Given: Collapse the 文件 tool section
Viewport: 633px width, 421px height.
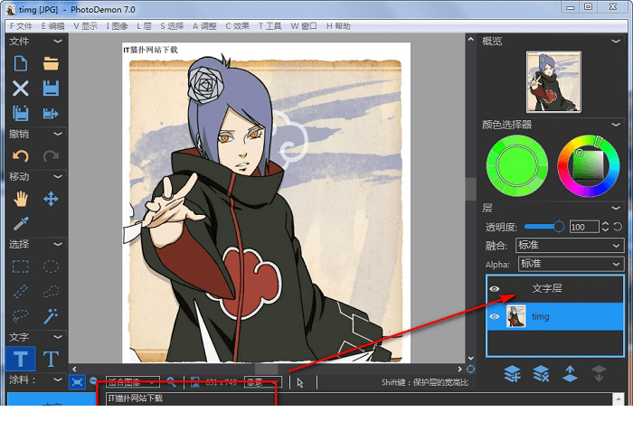Looking at the screenshot, I should coord(58,42).
